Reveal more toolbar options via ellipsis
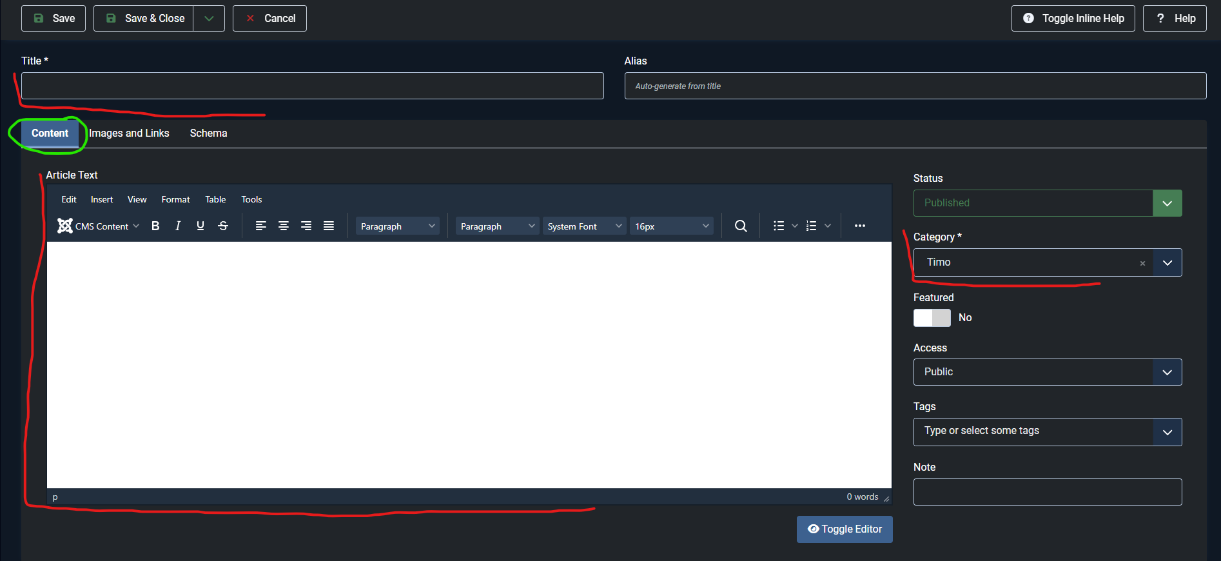 tap(859, 226)
